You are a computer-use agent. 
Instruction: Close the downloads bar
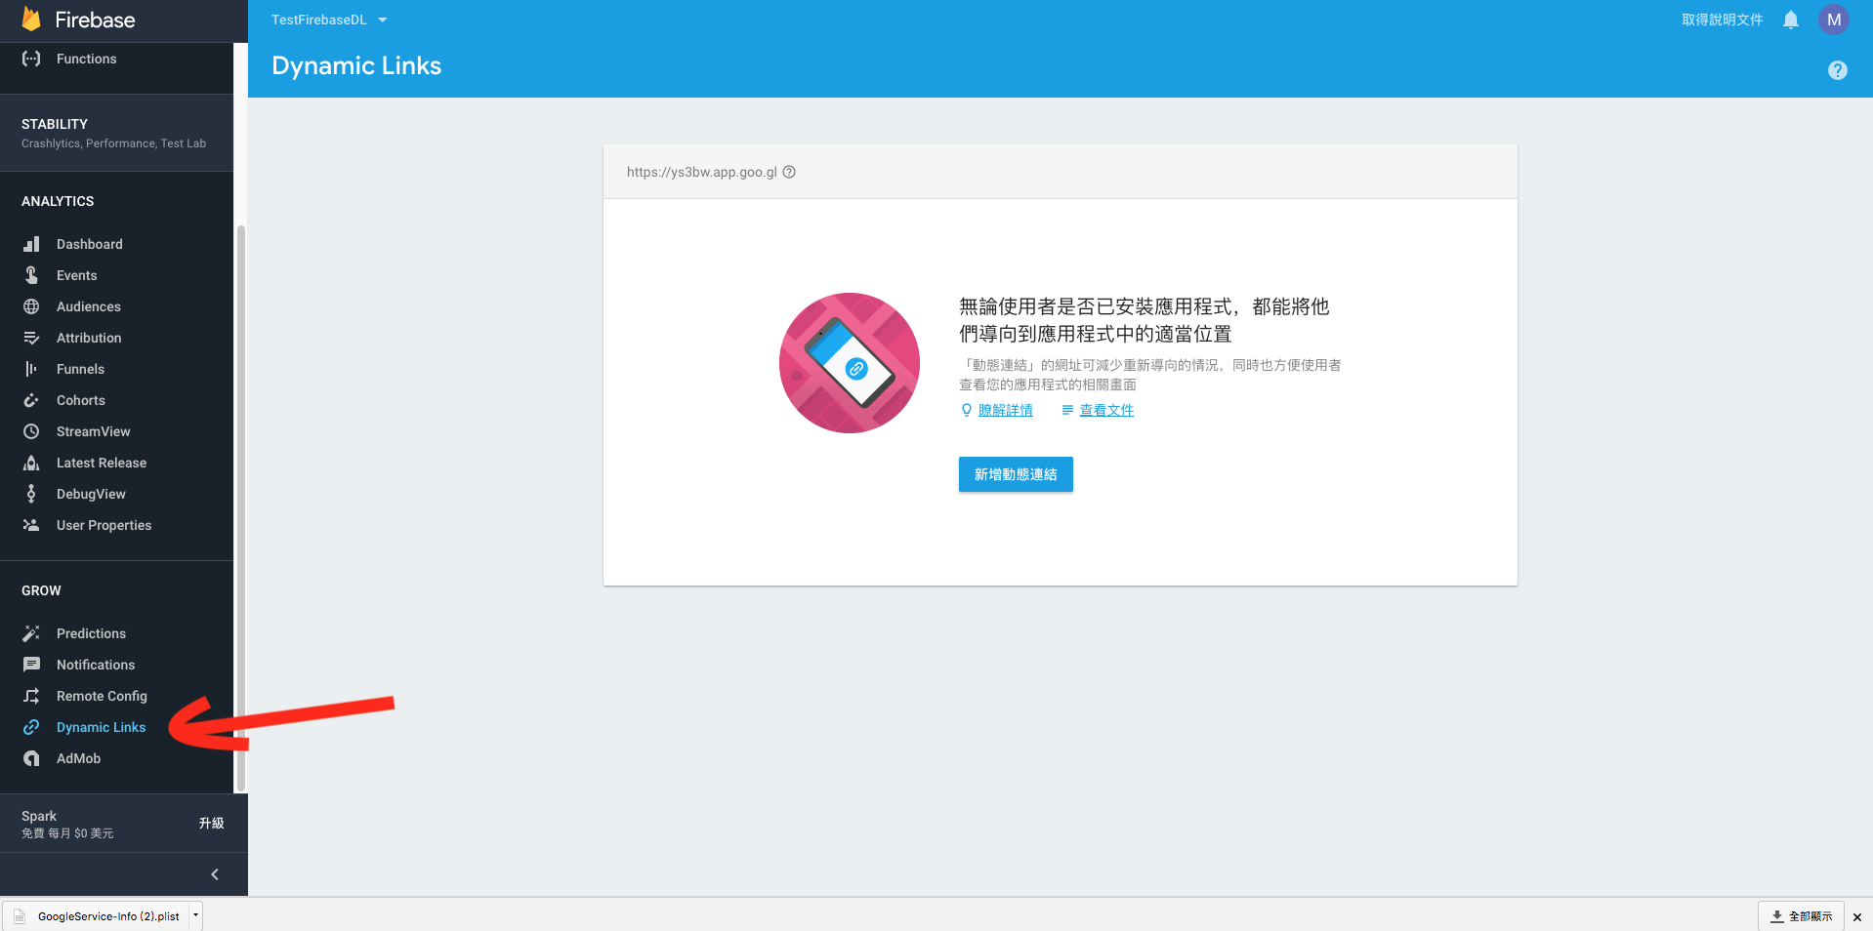pos(1857,916)
